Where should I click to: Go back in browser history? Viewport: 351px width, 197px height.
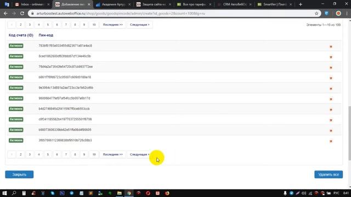tap(5, 13)
